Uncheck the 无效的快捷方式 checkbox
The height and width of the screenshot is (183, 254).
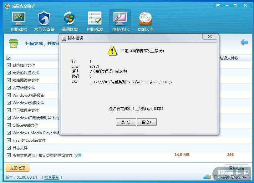[x=9, y=73]
